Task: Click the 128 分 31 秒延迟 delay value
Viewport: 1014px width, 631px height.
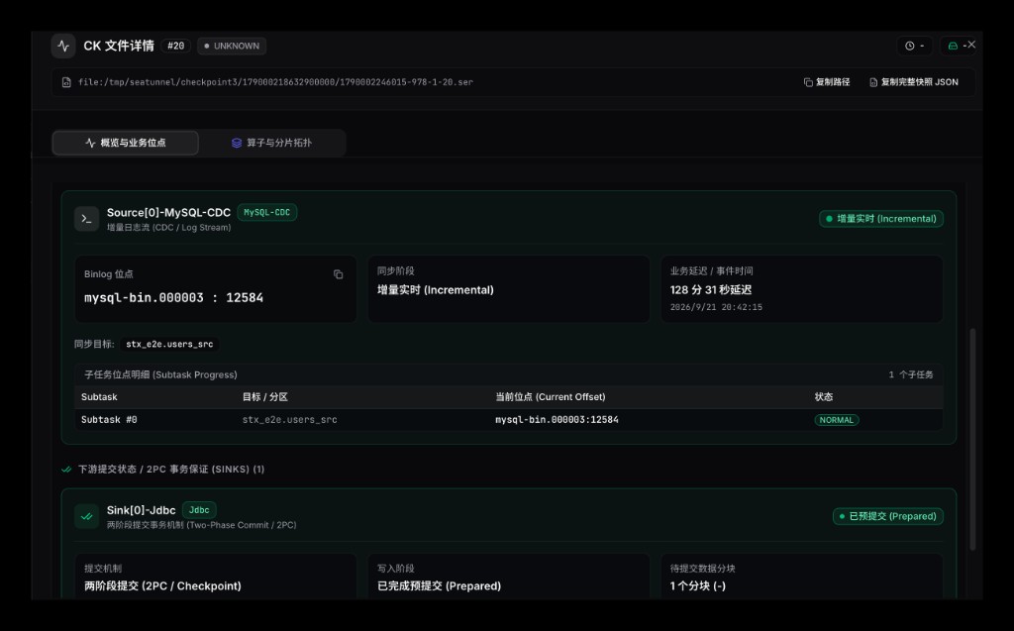Action: [711, 290]
